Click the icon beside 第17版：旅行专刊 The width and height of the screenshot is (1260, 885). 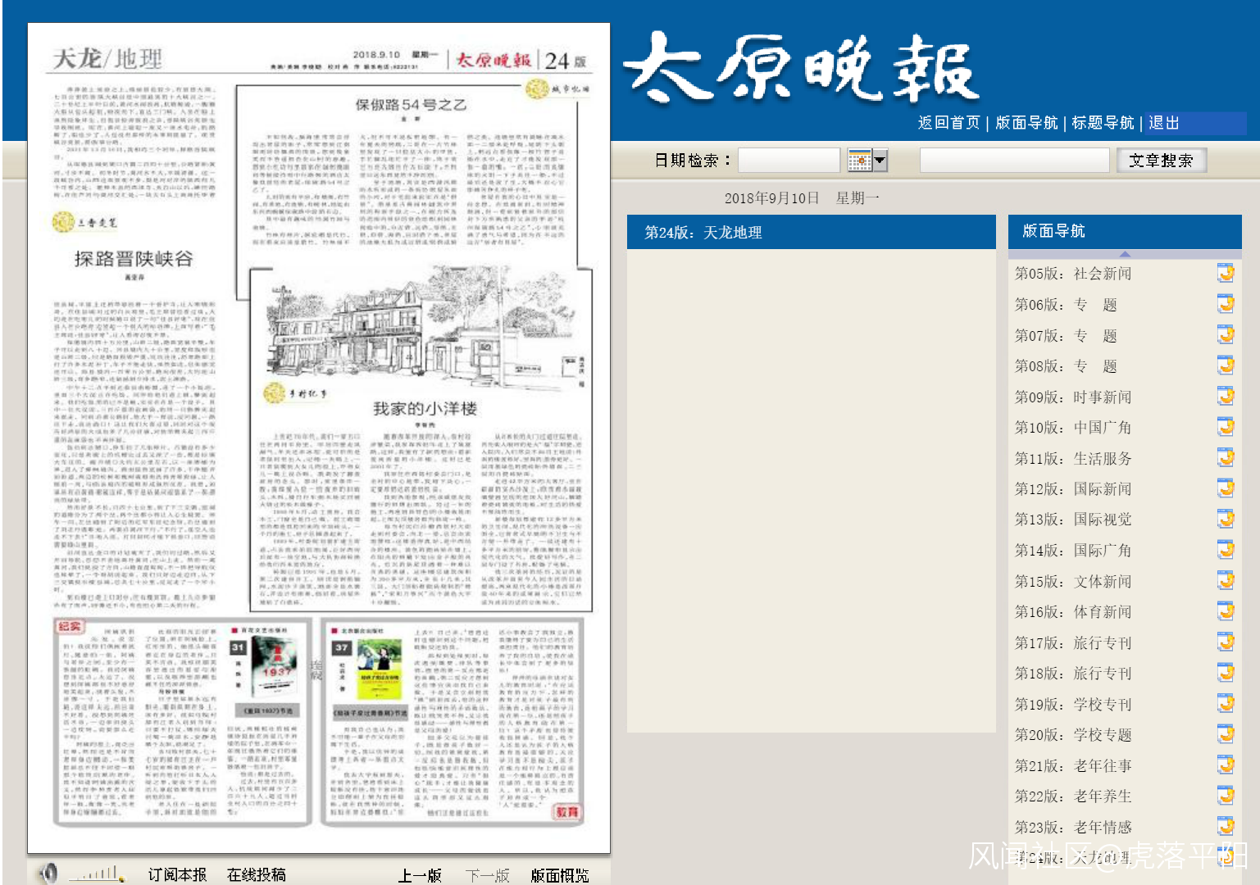coord(1226,642)
